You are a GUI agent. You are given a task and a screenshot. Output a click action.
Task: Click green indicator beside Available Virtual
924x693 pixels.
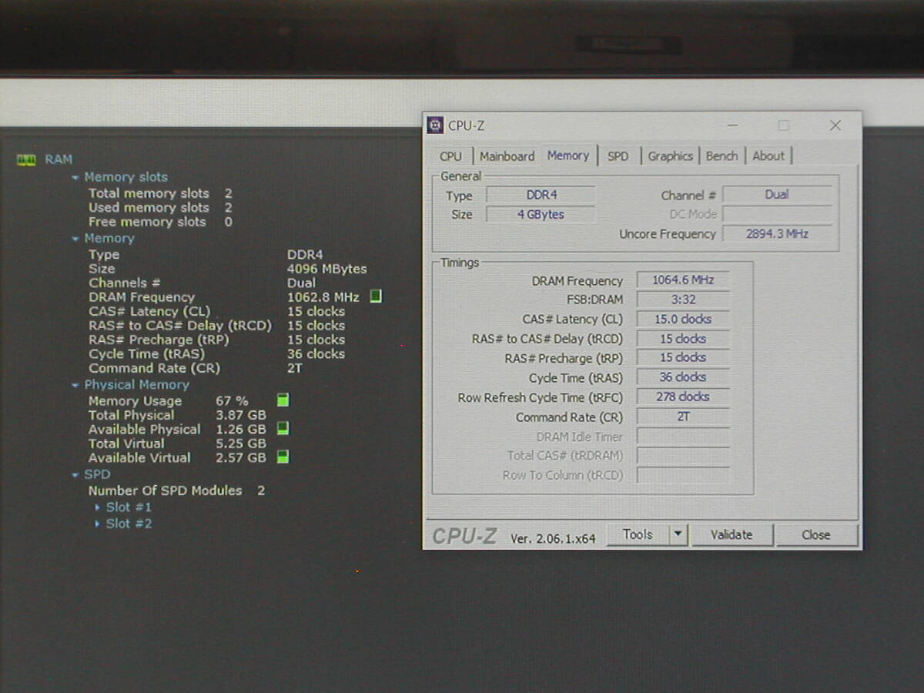[283, 457]
